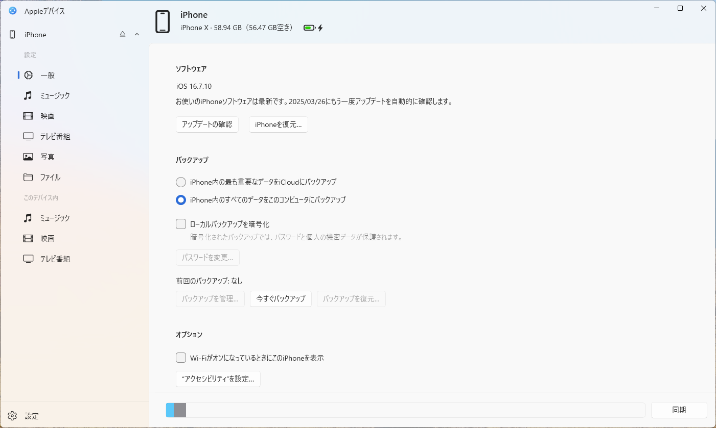Collapse the iPhone entry with its chevron
The image size is (716, 428).
[x=136, y=34]
